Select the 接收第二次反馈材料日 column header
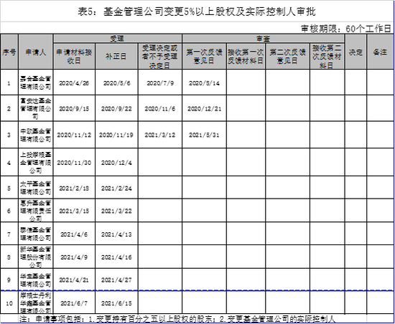 click(x=327, y=57)
